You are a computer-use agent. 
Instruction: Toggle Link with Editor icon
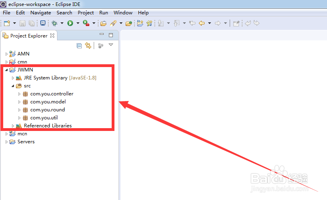coord(88,46)
